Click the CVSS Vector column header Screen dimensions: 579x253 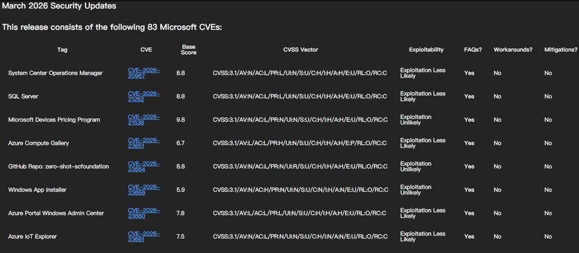click(300, 49)
